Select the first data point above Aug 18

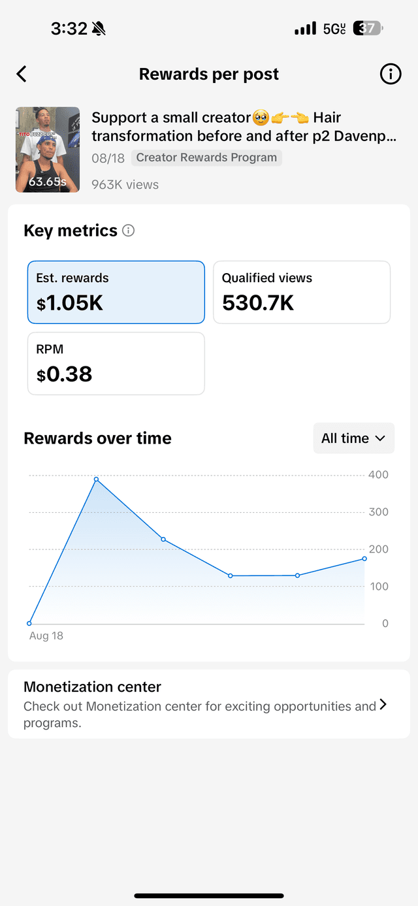click(29, 623)
